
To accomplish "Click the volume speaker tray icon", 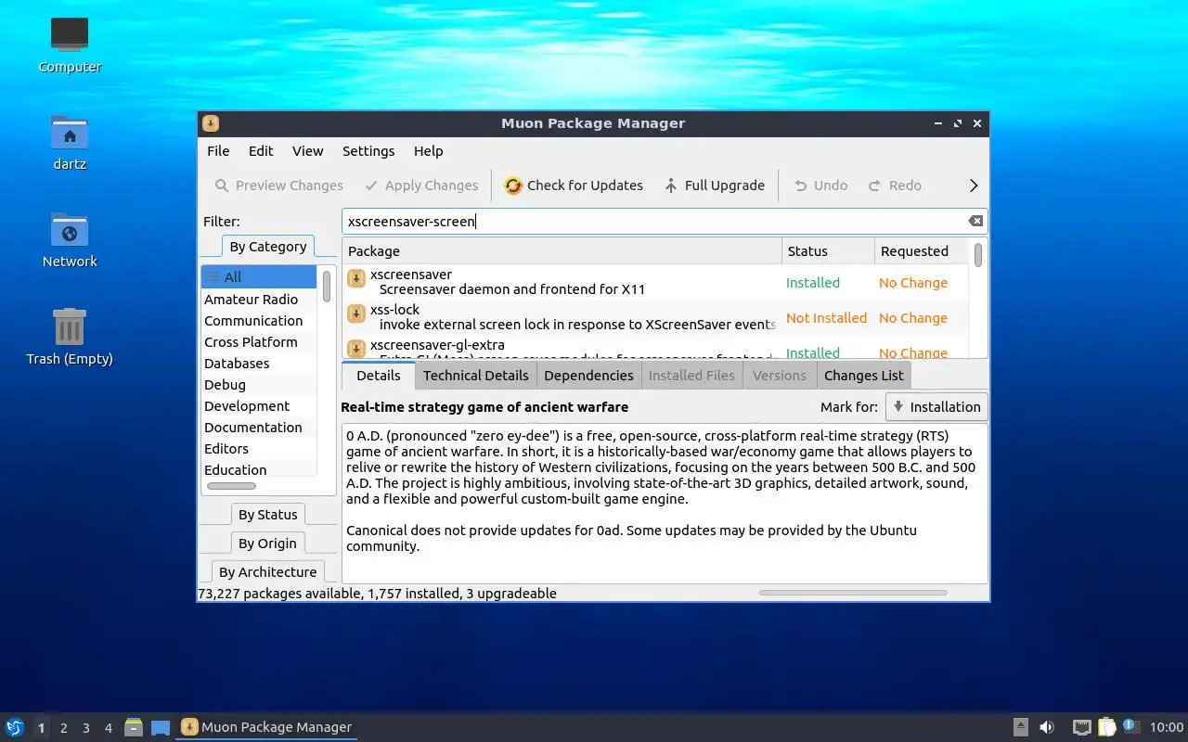I will [x=1047, y=727].
